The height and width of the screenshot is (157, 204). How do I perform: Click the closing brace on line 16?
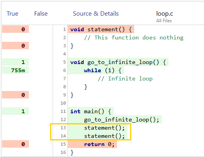pos(72,152)
